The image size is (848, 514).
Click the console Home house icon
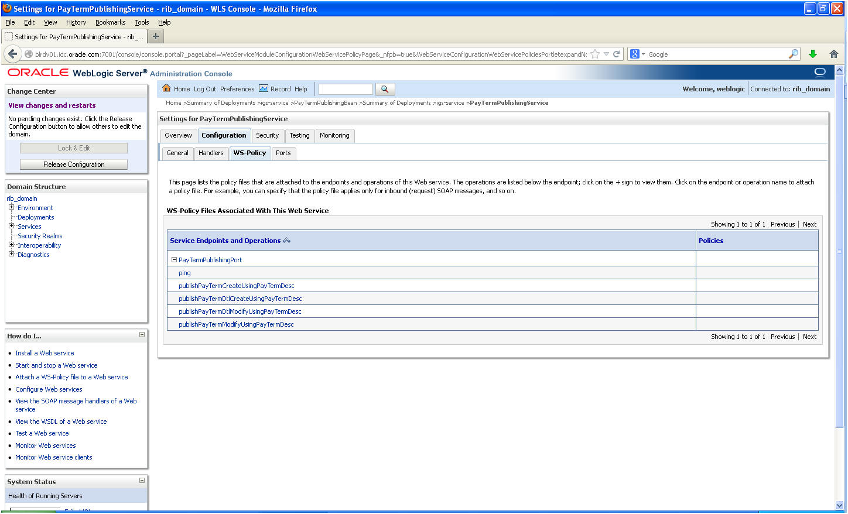coord(166,88)
